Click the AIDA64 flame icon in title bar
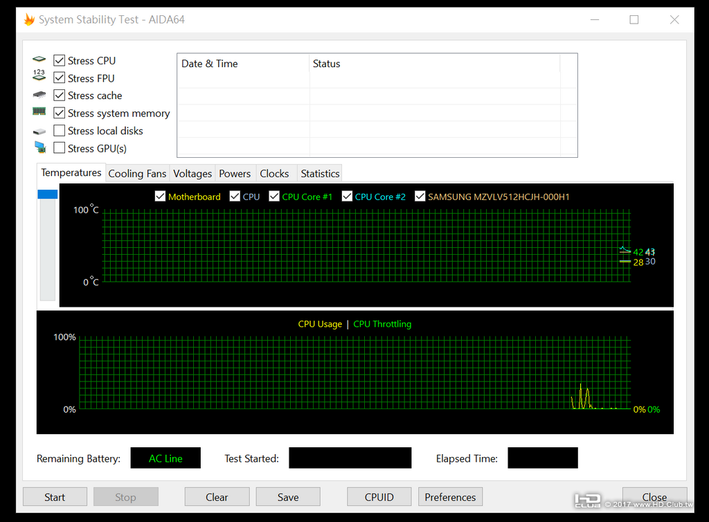 29,19
